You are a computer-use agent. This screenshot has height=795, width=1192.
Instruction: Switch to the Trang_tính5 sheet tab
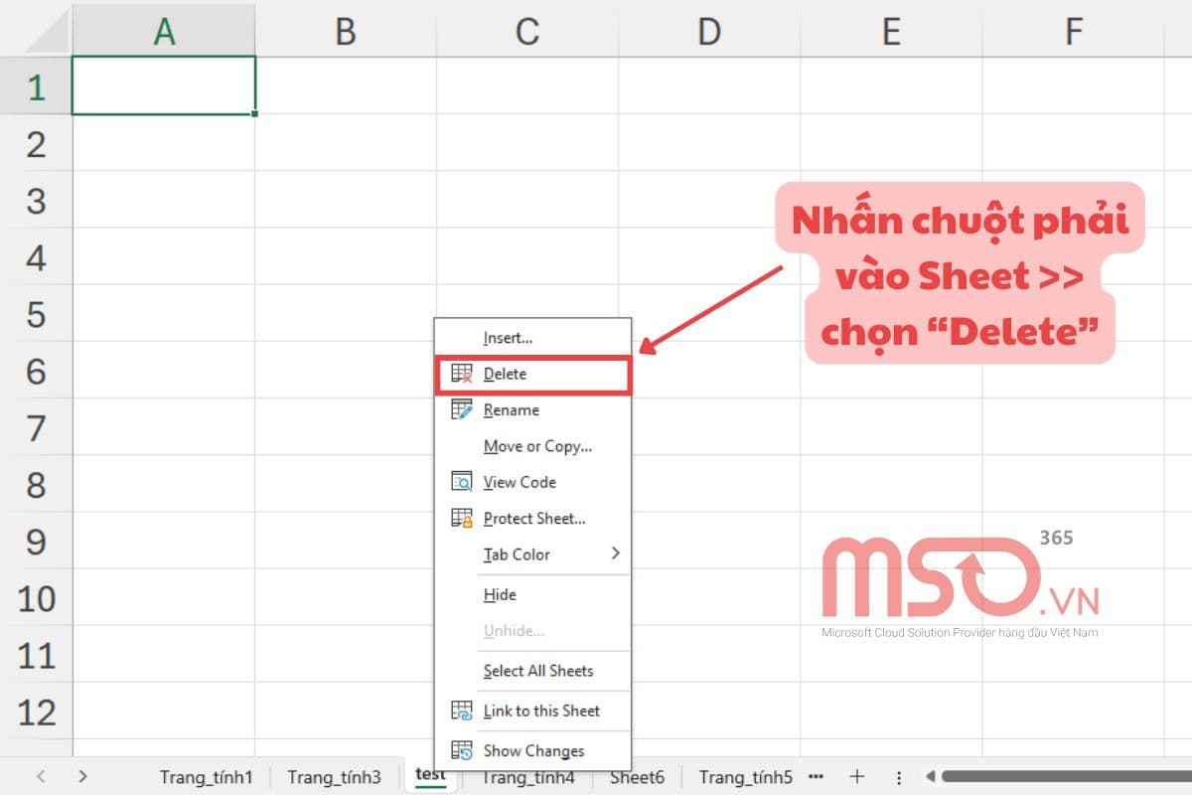[746, 777]
